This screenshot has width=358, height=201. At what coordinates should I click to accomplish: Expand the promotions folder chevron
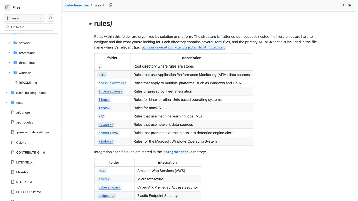[9, 53]
